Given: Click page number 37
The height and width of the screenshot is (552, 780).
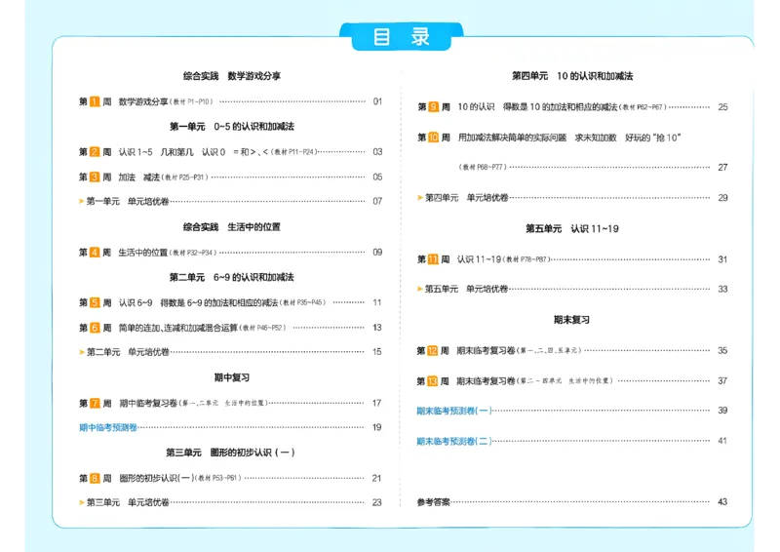Looking at the screenshot, I should click(x=722, y=381).
